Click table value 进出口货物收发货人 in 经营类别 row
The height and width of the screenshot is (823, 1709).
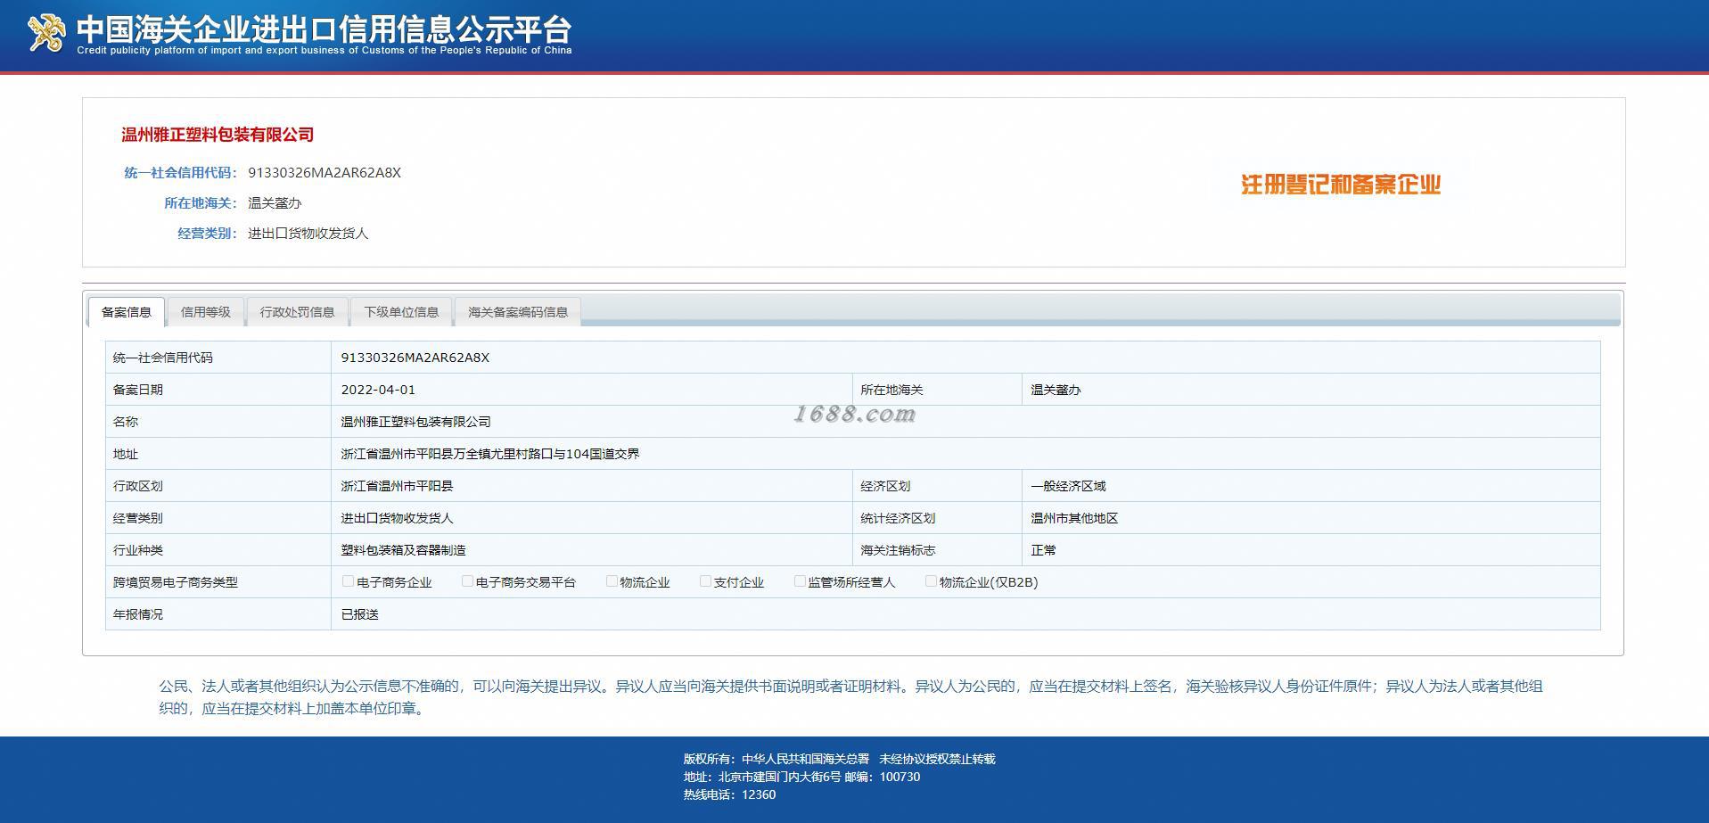tap(397, 518)
